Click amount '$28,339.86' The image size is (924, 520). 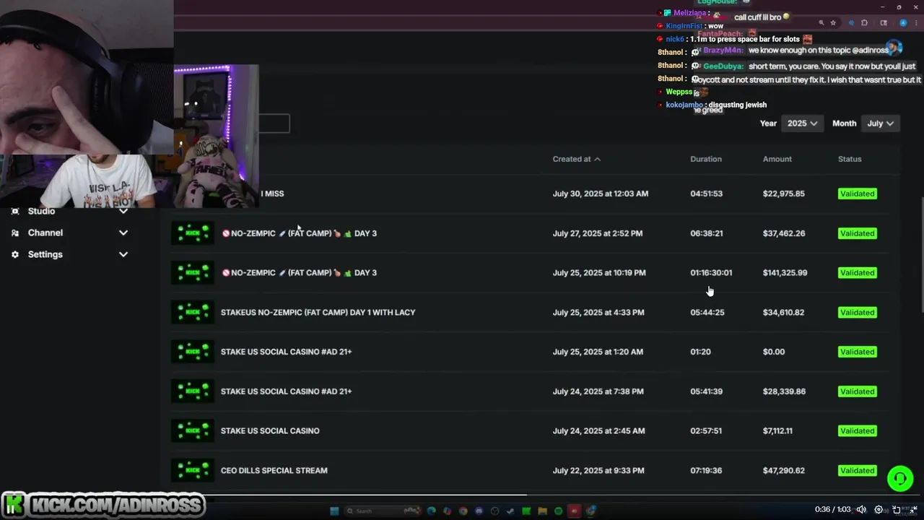click(784, 391)
